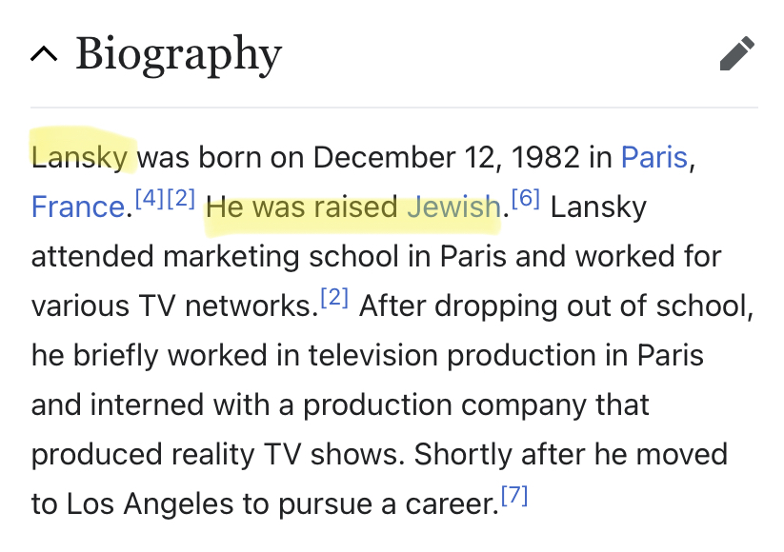Click the date December 12, 1982

point(446,157)
